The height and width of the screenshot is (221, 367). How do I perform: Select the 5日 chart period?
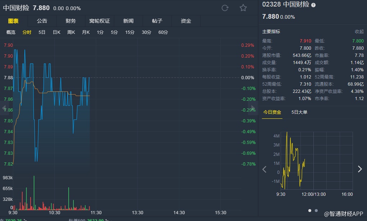tap(42, 32)
